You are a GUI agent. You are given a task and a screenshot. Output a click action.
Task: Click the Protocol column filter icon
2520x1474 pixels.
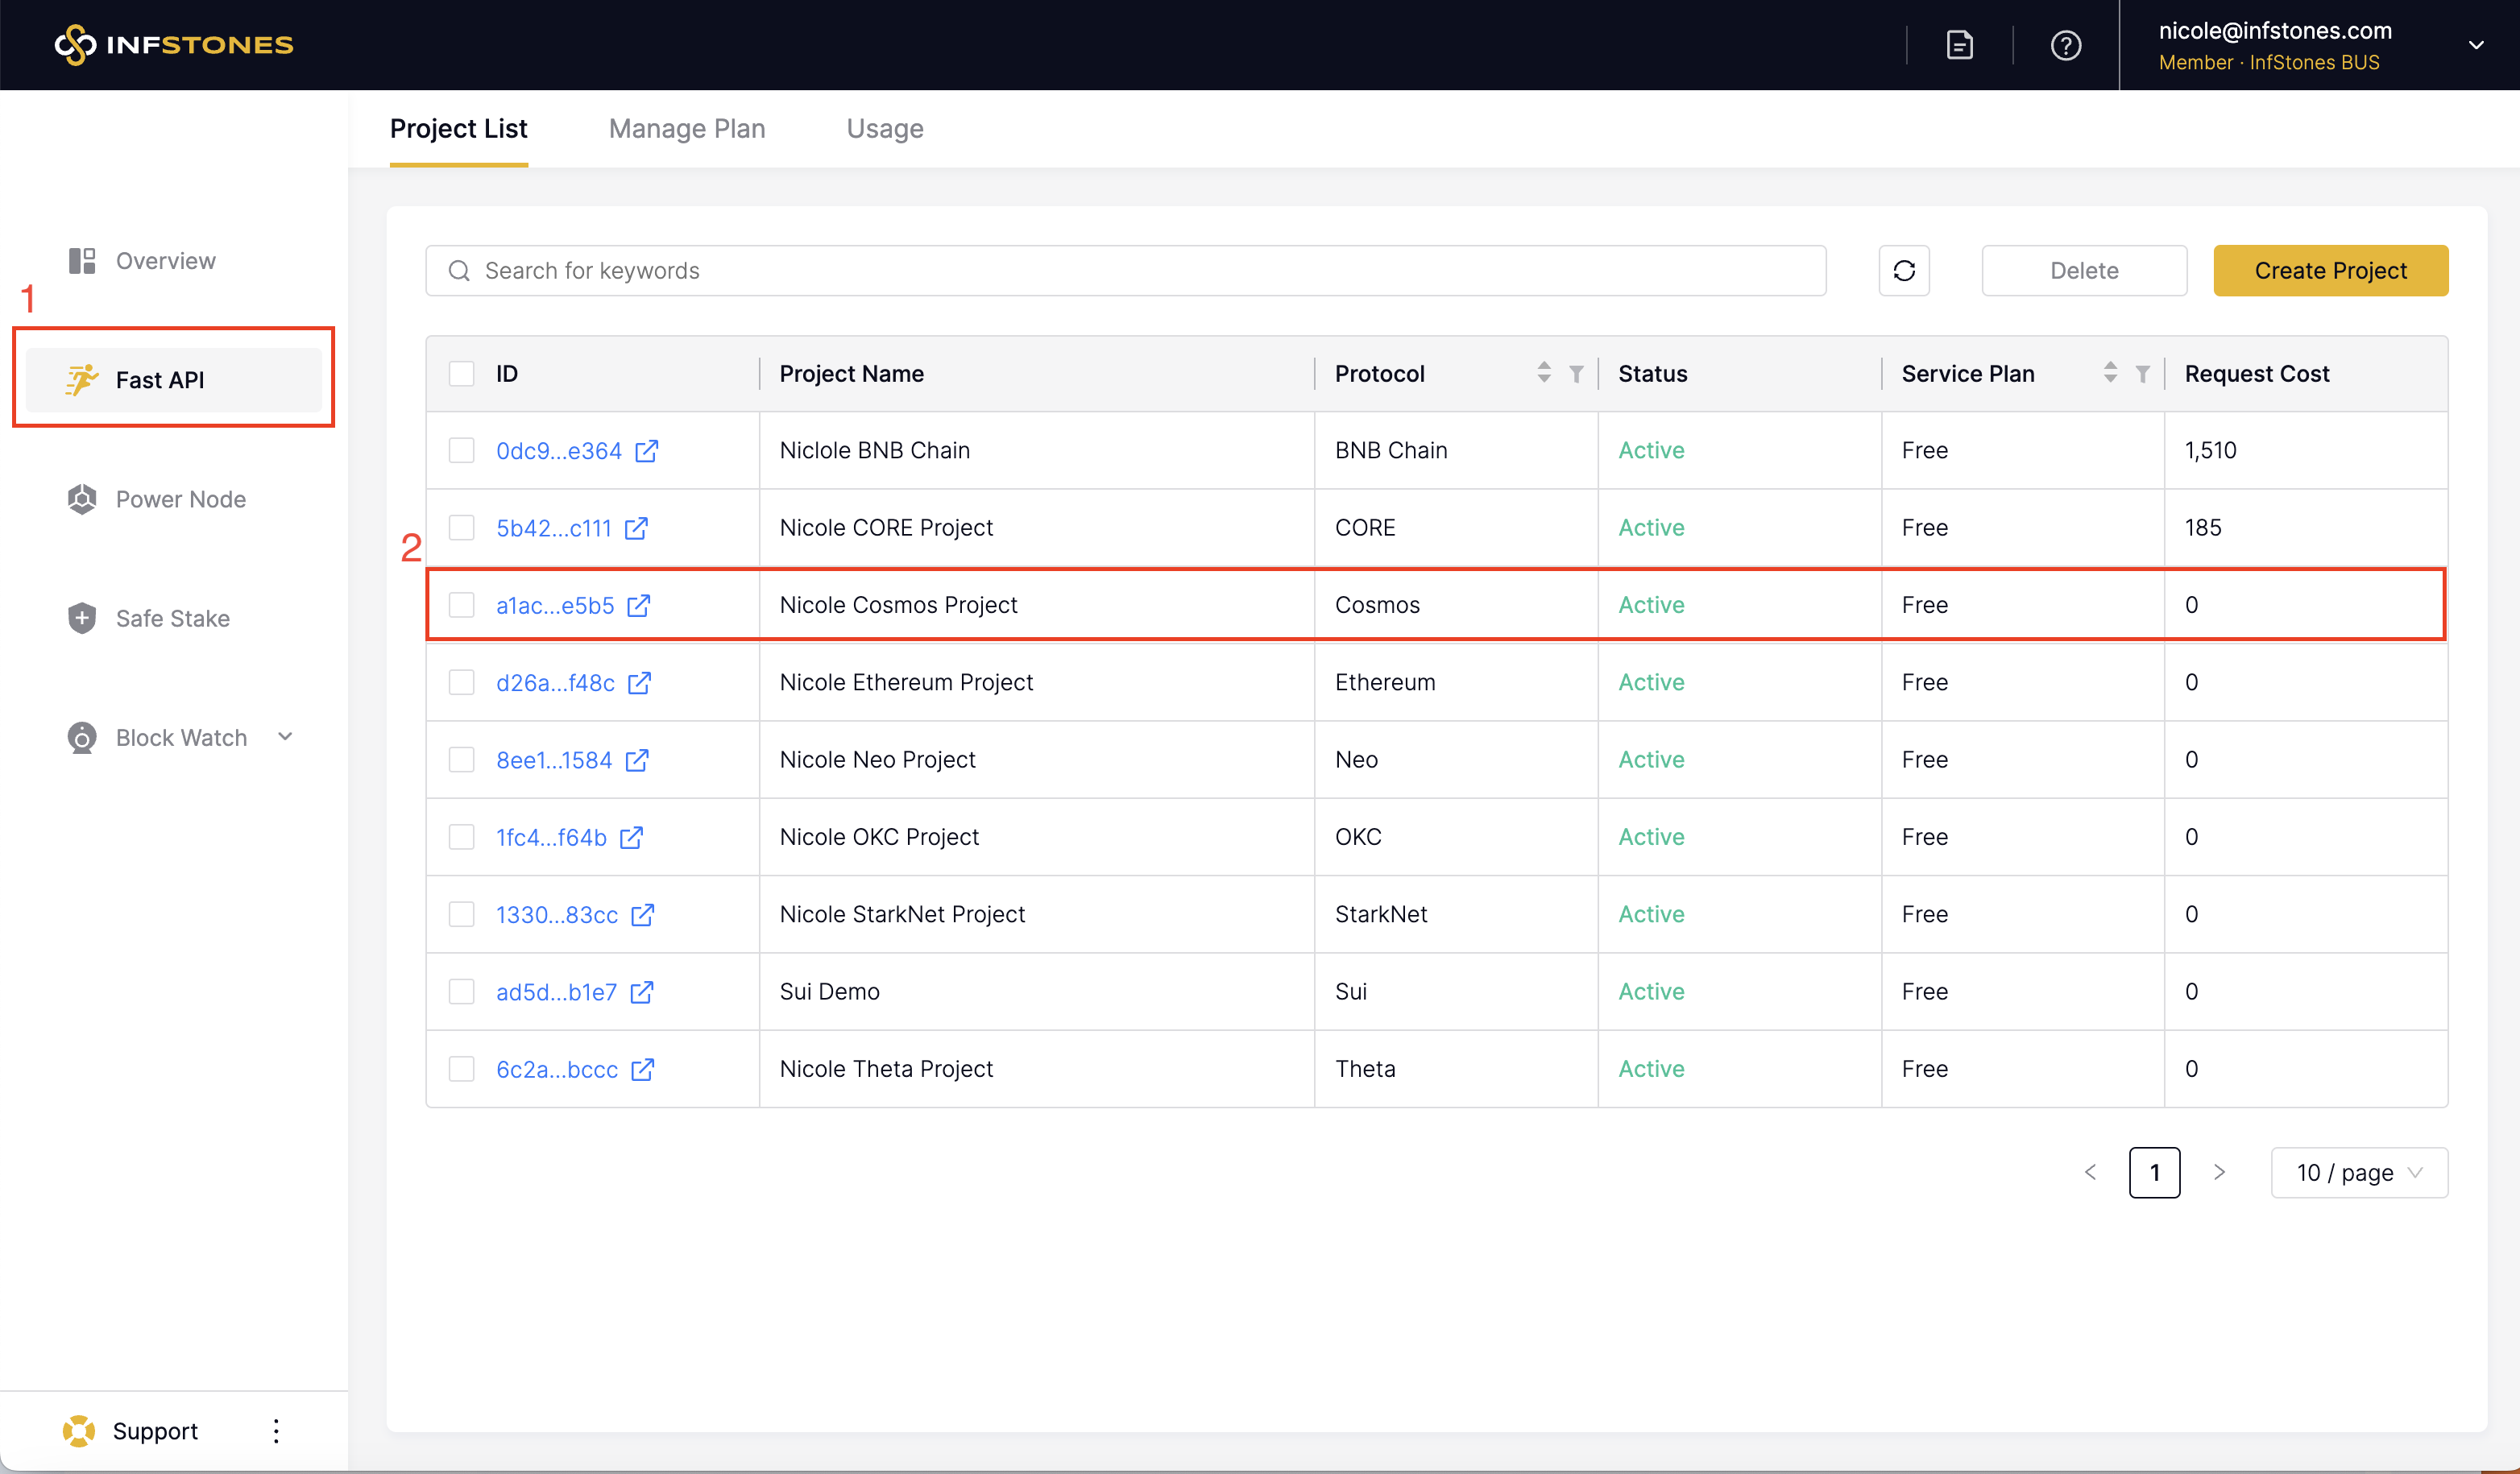pos(1576,374)
